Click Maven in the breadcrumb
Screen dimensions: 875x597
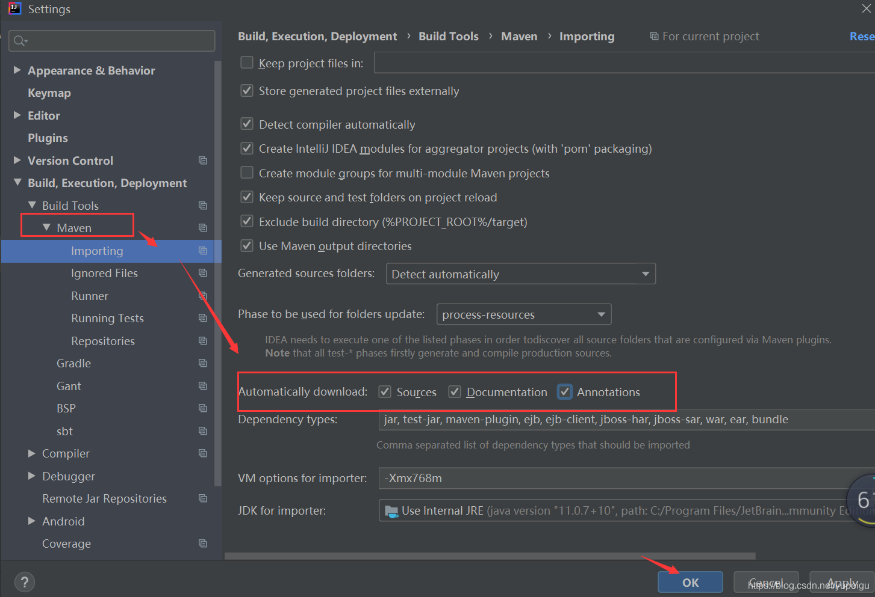tap(519, 36)
